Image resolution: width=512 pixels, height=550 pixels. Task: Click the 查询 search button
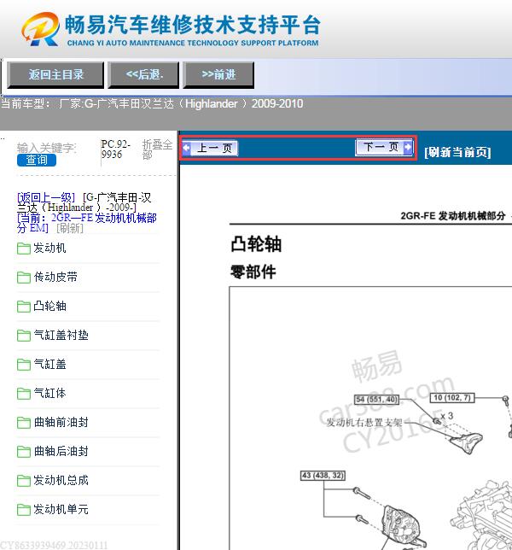(37, 160)
